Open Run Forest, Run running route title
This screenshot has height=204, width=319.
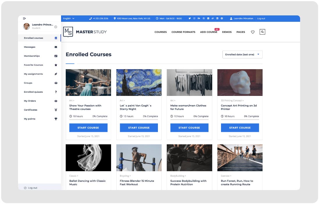pyautogui.click(x=237, y=183)
